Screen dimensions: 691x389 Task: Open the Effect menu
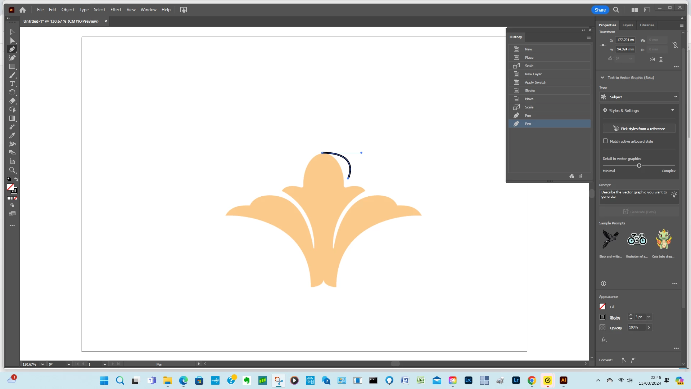116,10
